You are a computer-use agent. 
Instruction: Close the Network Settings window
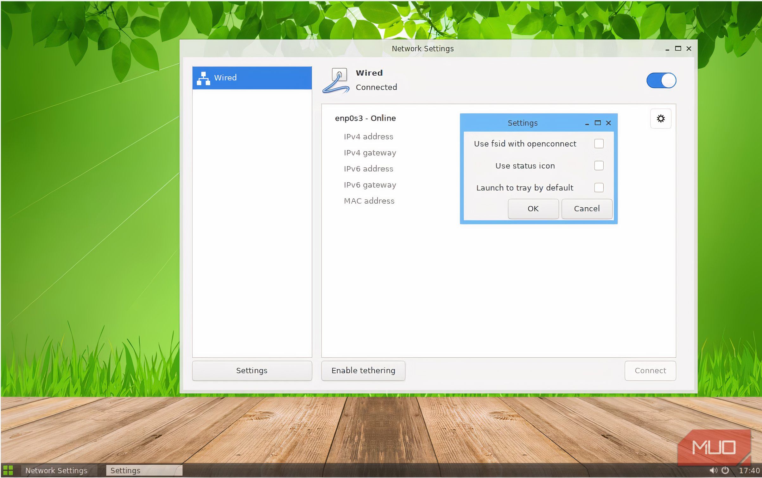click(689, 48)
